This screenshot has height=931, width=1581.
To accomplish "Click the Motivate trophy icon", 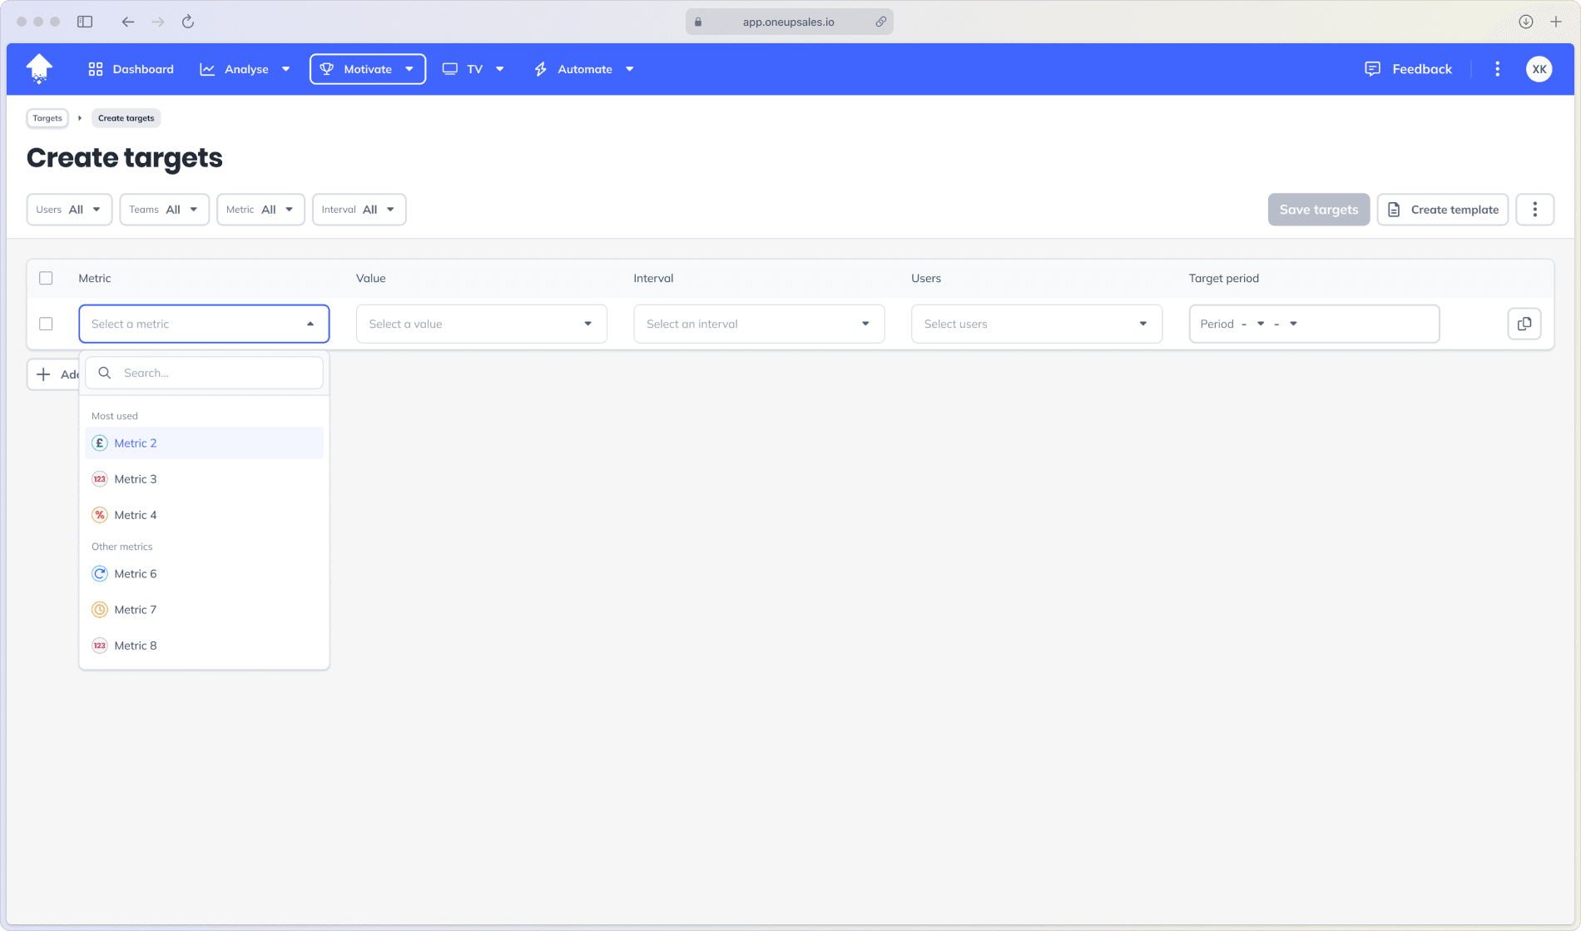I will pyautogui.click(x=327, y=69).
